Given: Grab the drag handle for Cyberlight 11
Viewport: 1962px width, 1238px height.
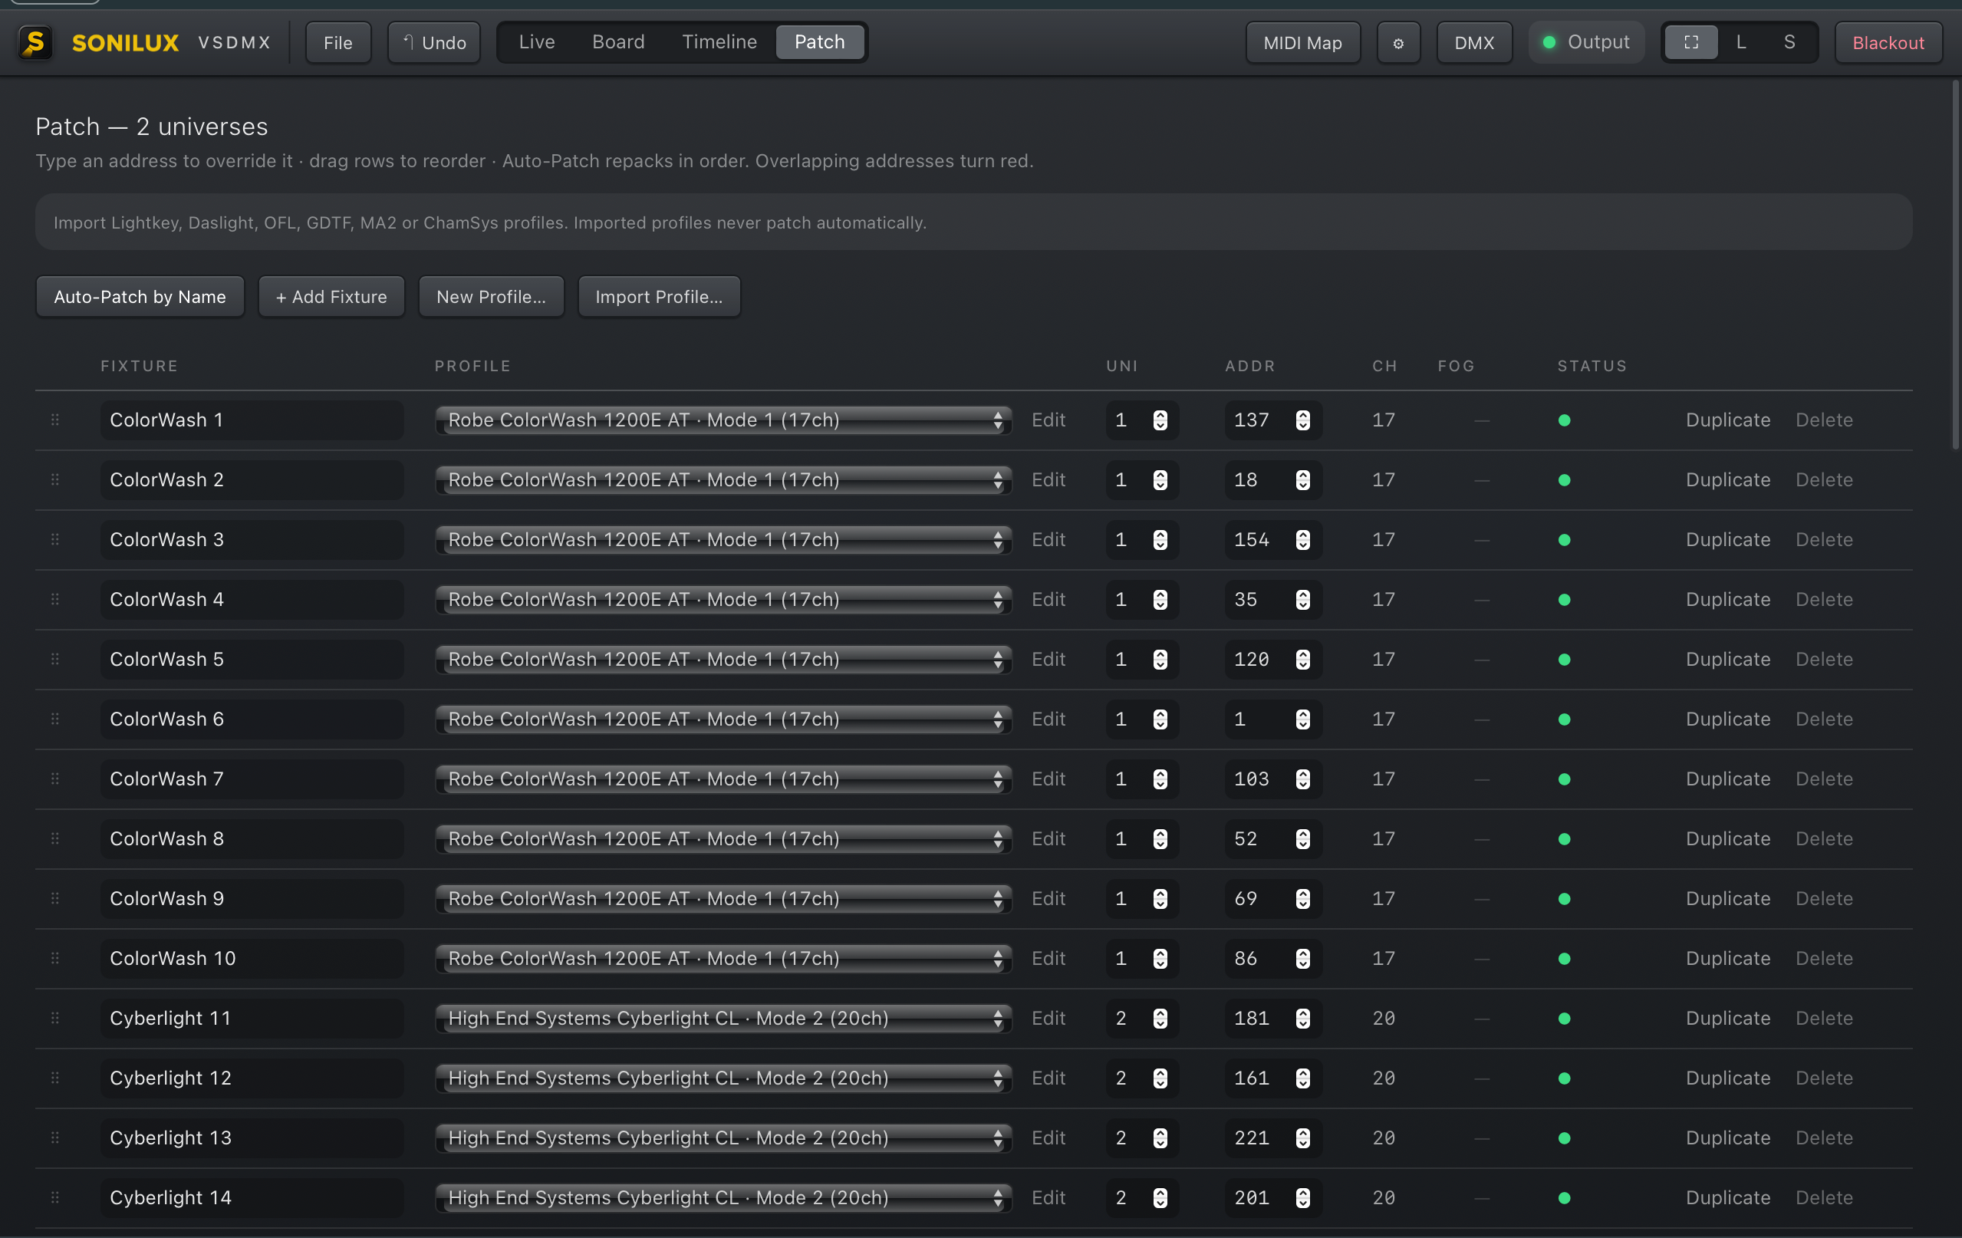Looking at the screenshot, I should coord(55,1018).
